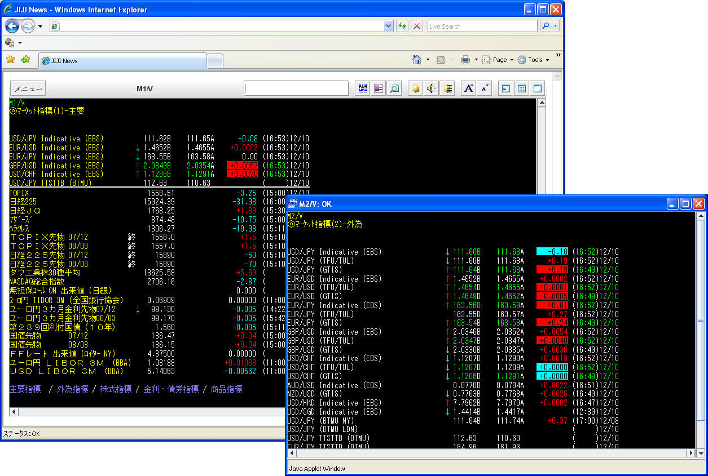Open the 主要指標 link

point(25,389)
